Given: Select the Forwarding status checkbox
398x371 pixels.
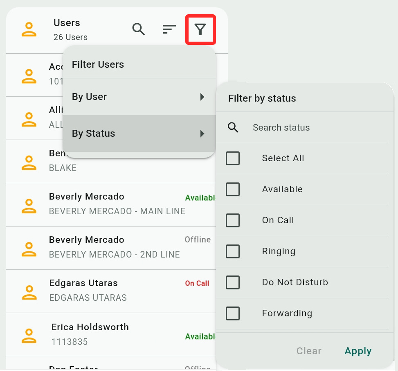Looking at the screenshot, I should [233, 313].
